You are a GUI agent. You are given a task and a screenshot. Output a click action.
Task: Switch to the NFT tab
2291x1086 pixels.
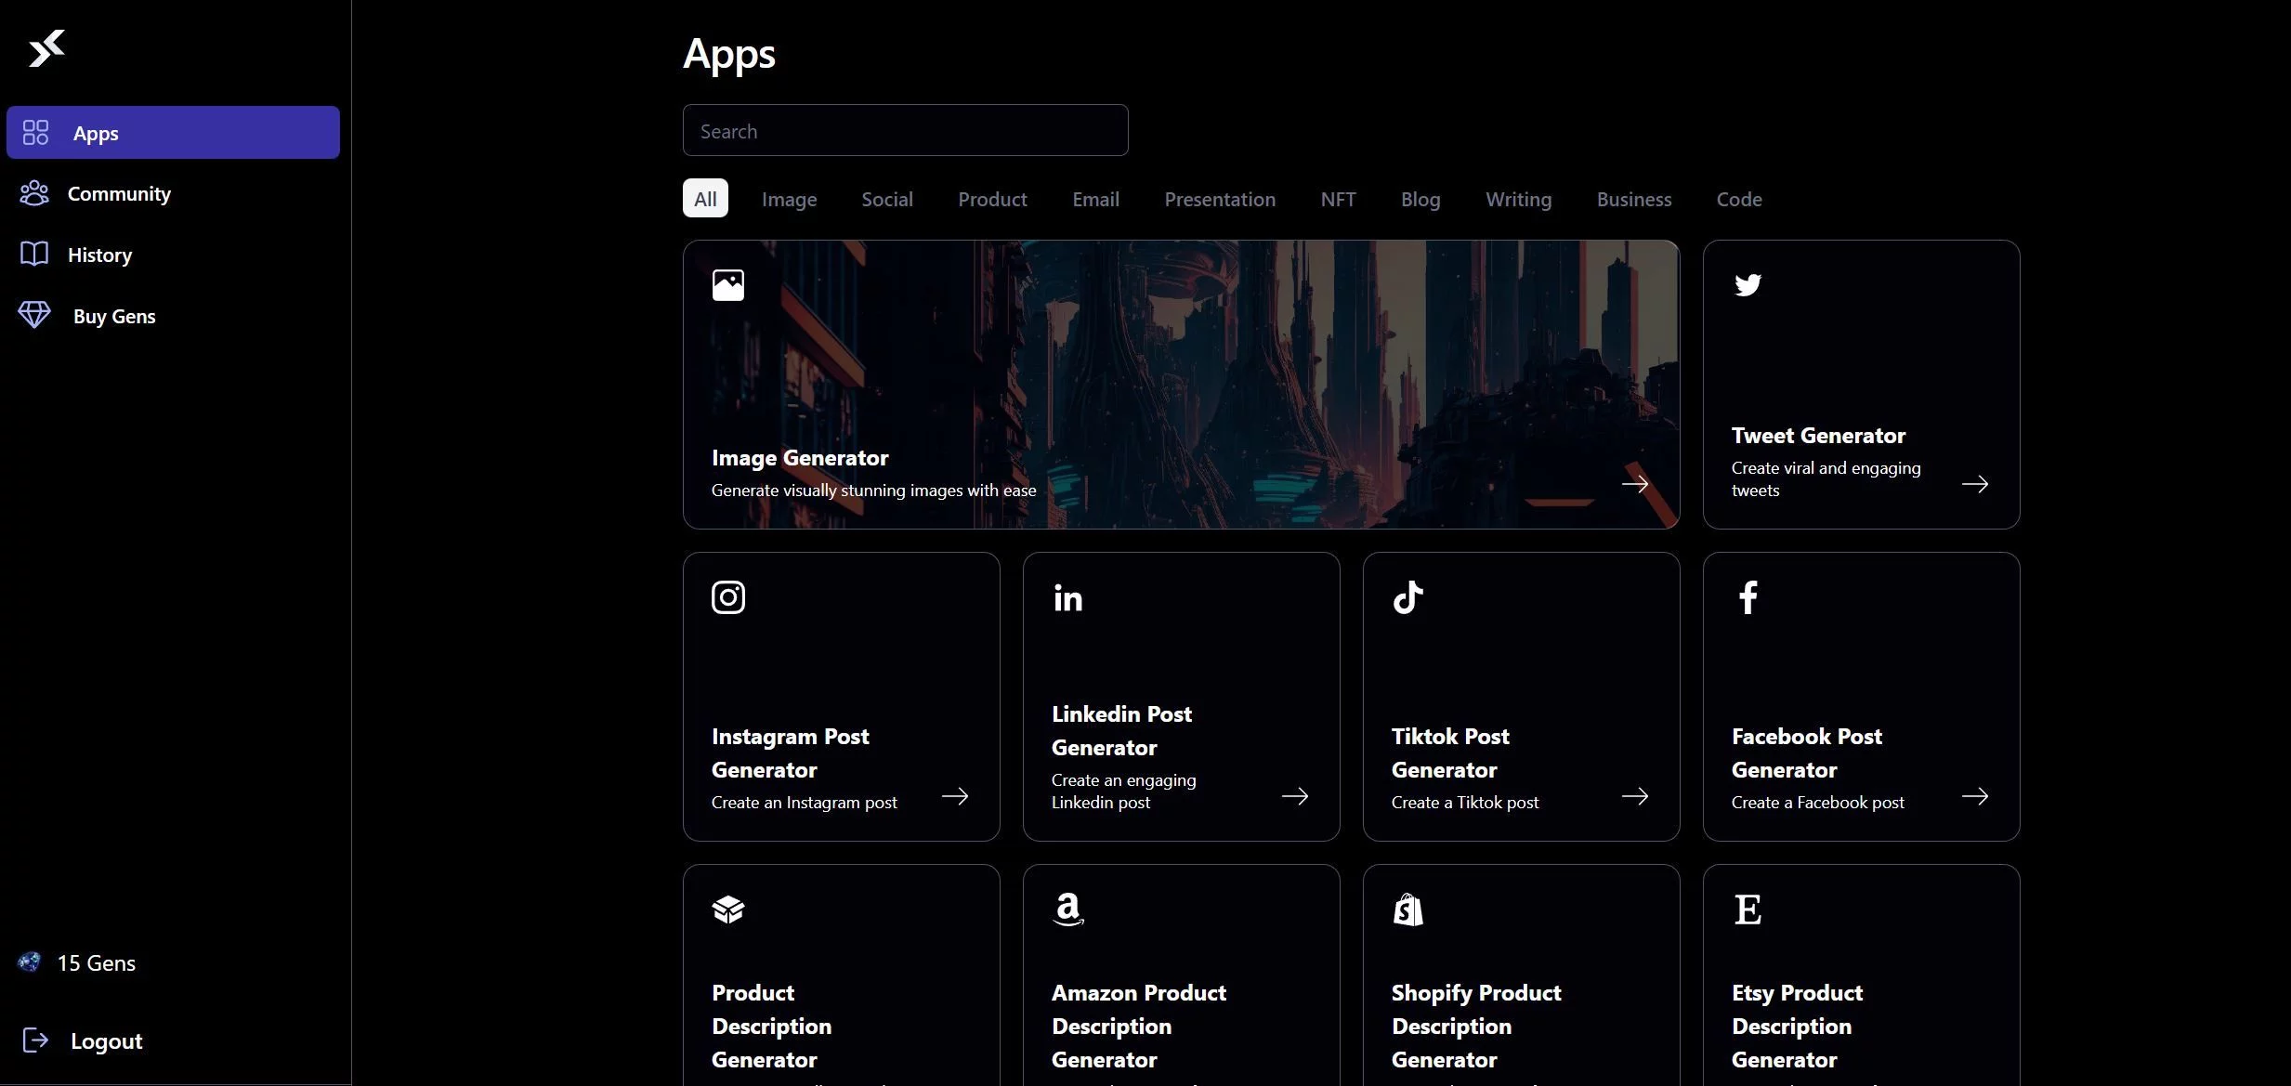tap(1337, 197)
